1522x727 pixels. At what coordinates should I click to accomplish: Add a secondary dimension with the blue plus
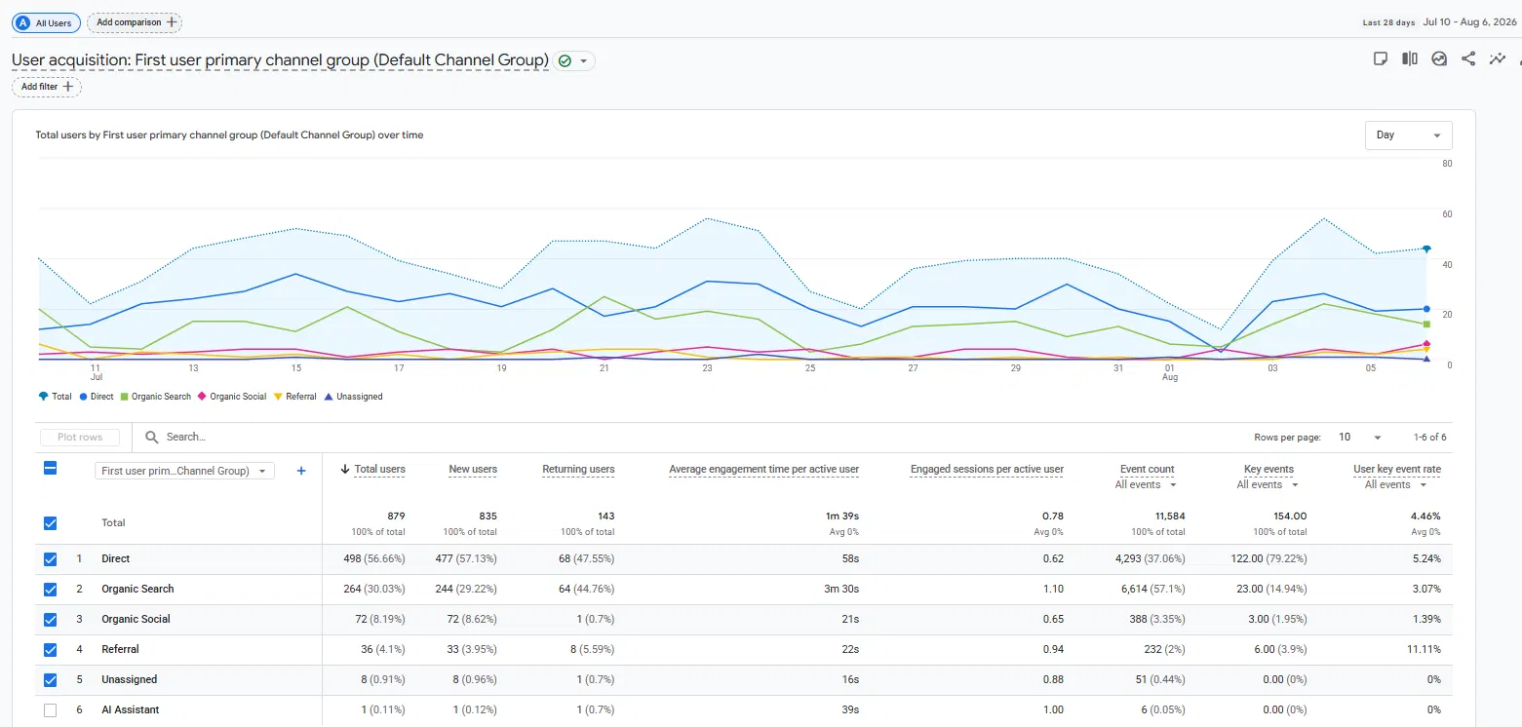[301, 471]
